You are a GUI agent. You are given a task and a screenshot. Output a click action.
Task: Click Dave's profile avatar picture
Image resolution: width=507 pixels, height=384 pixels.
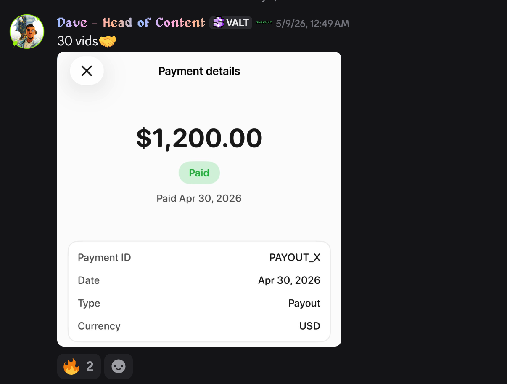(x=27, y=32)
